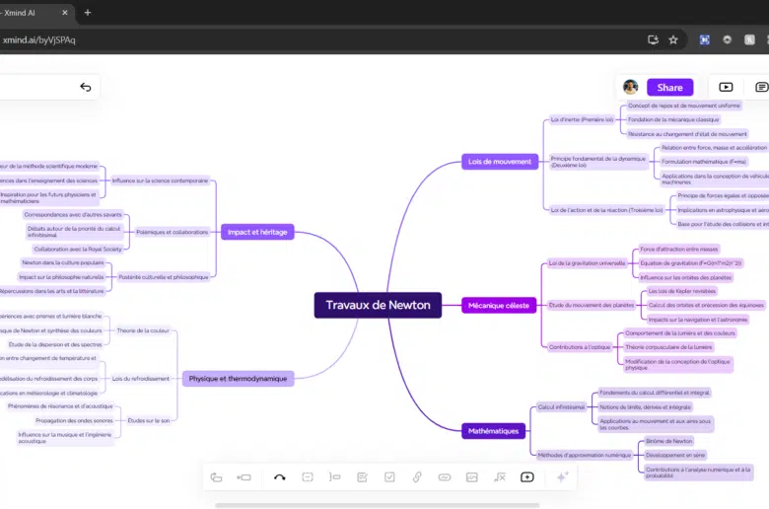Select the central topic Travaux de Newton

coord(378,305)
